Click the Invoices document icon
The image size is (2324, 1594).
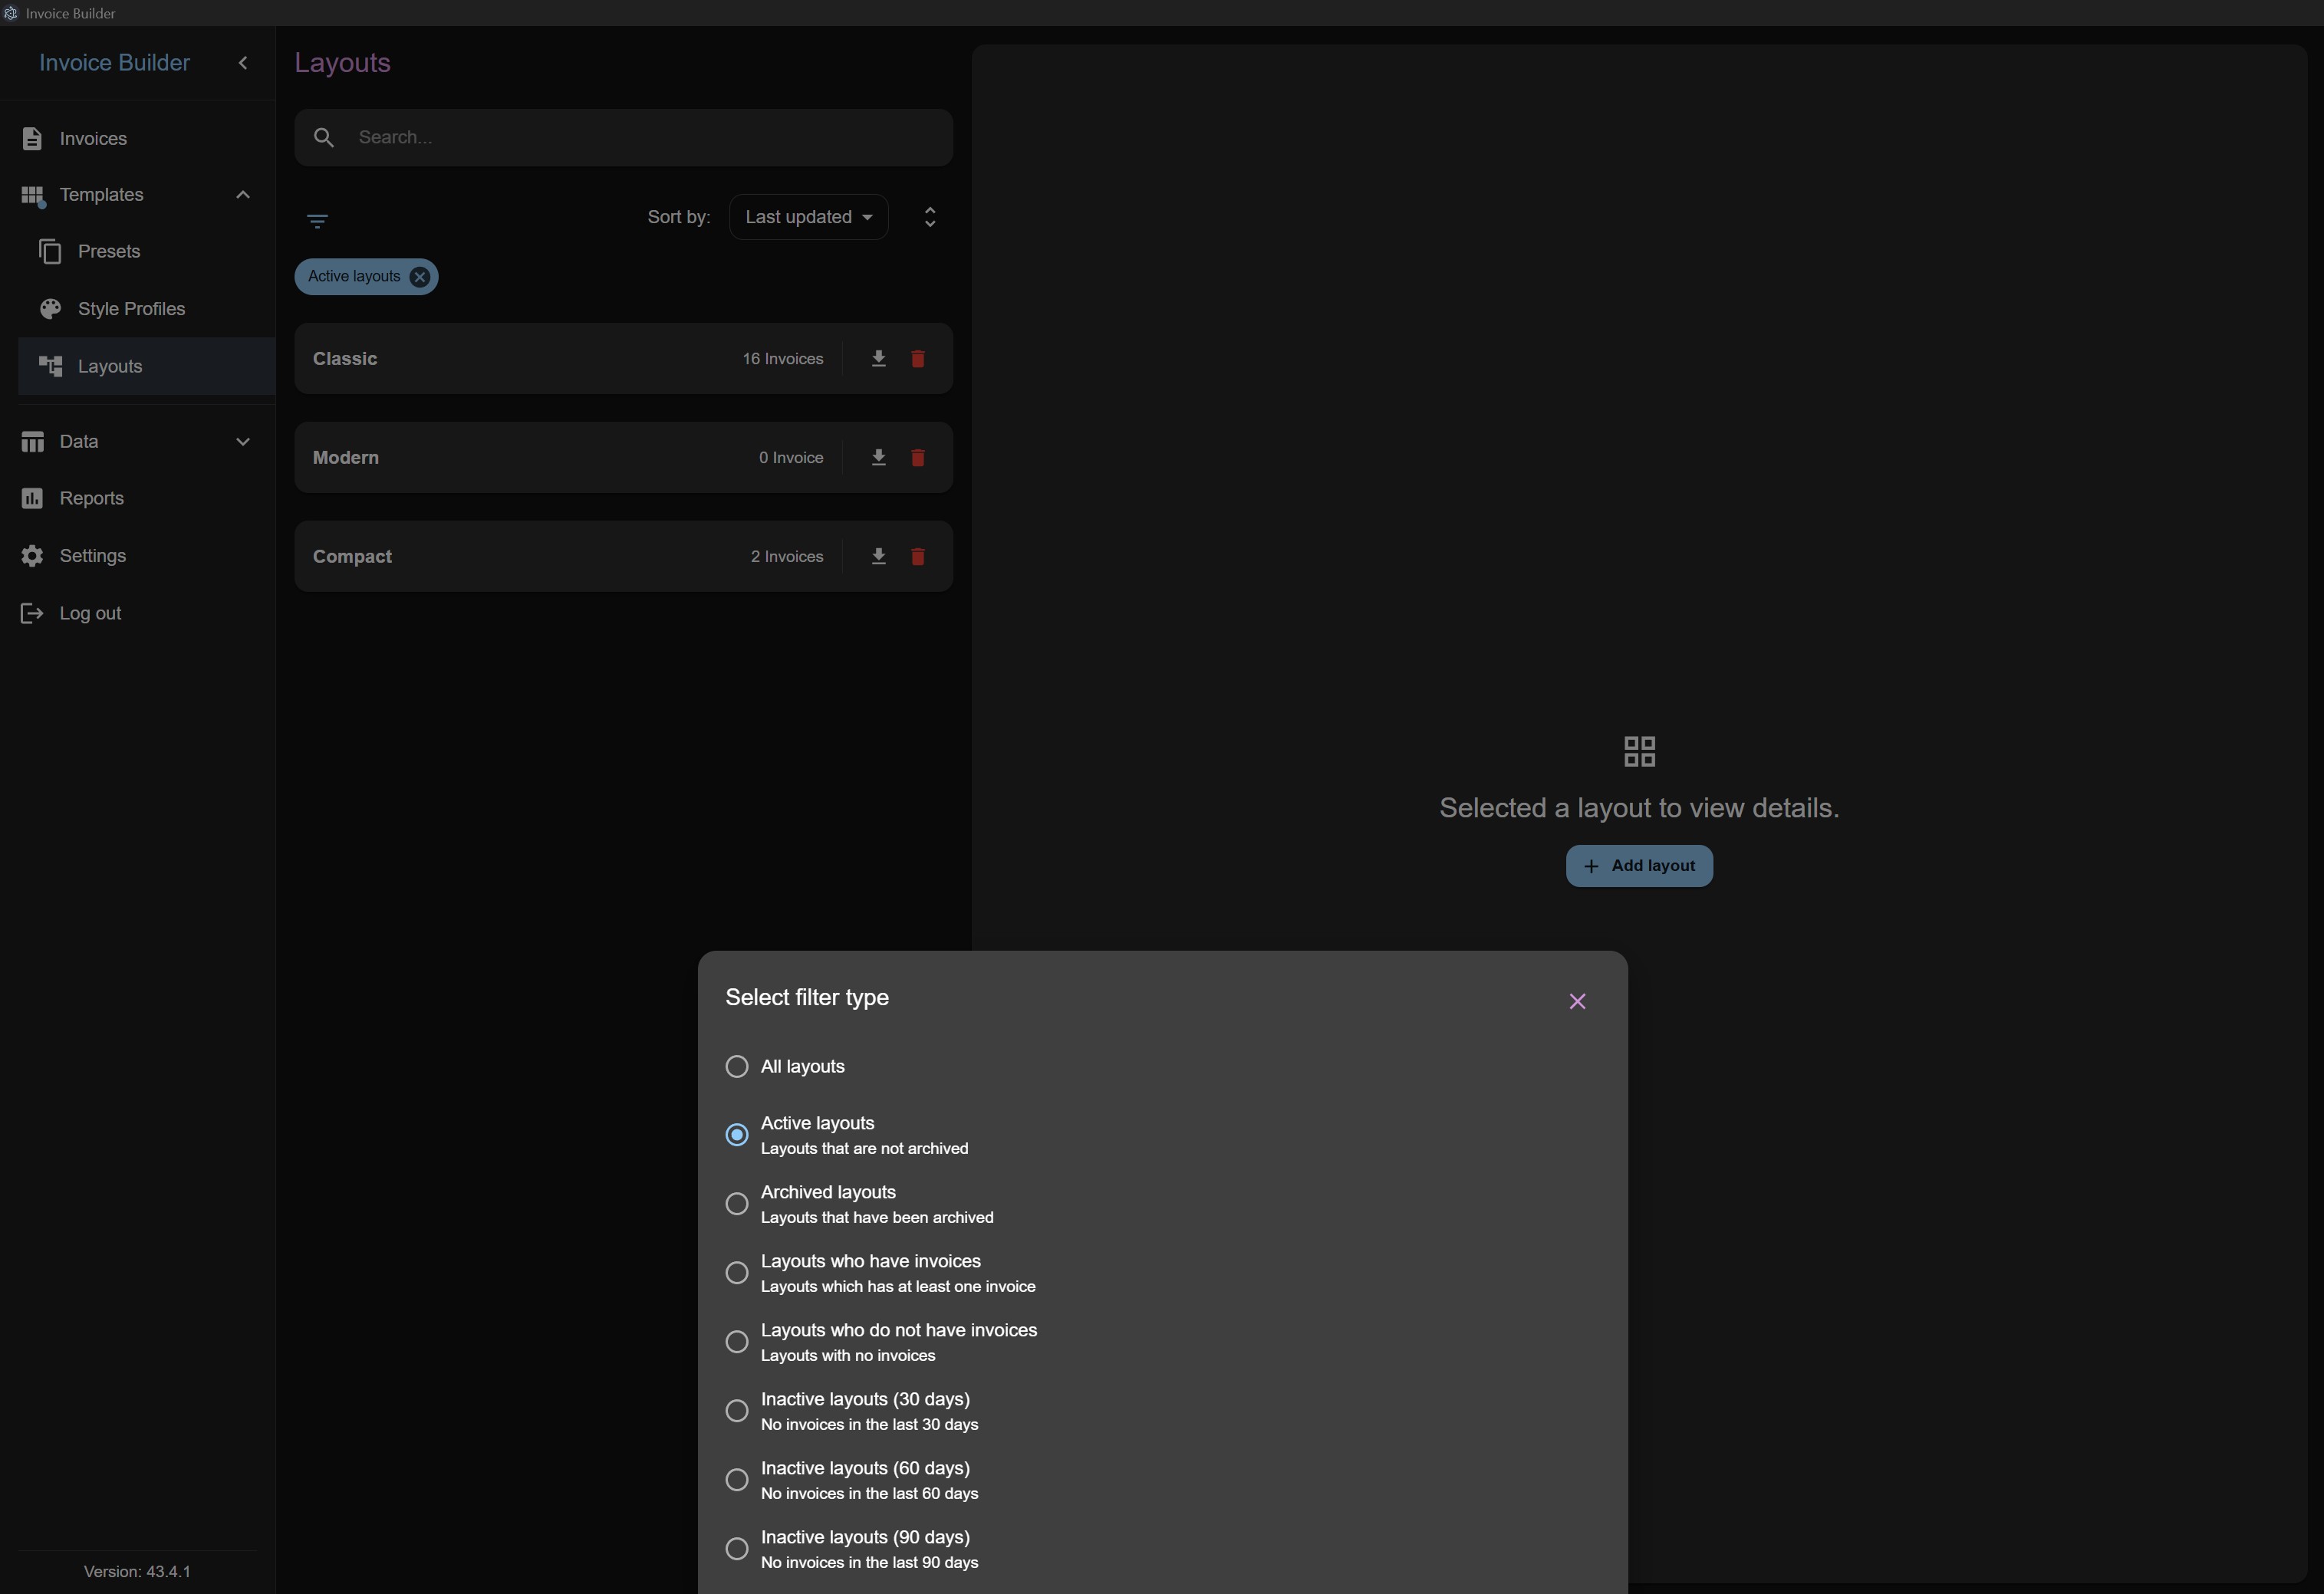(x=32, y=139)
